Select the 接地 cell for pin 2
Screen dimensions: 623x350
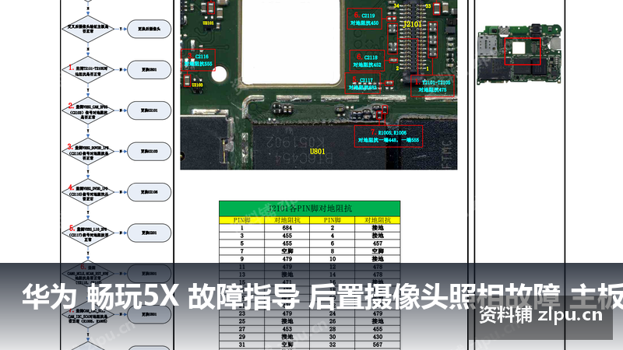378,228
